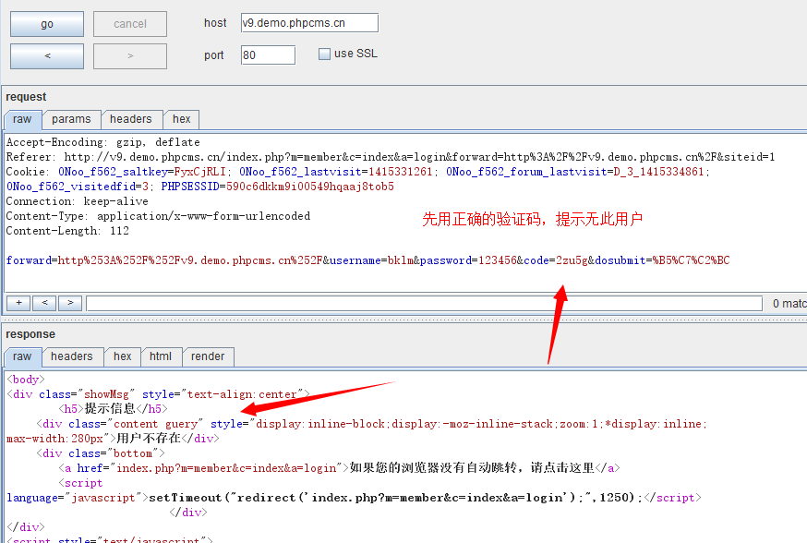Go back to previous request in history

click(x=47, y=56)
